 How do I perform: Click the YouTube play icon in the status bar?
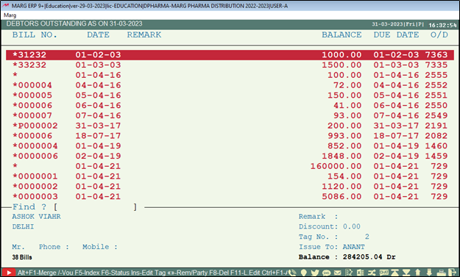[x=9, y=273]
